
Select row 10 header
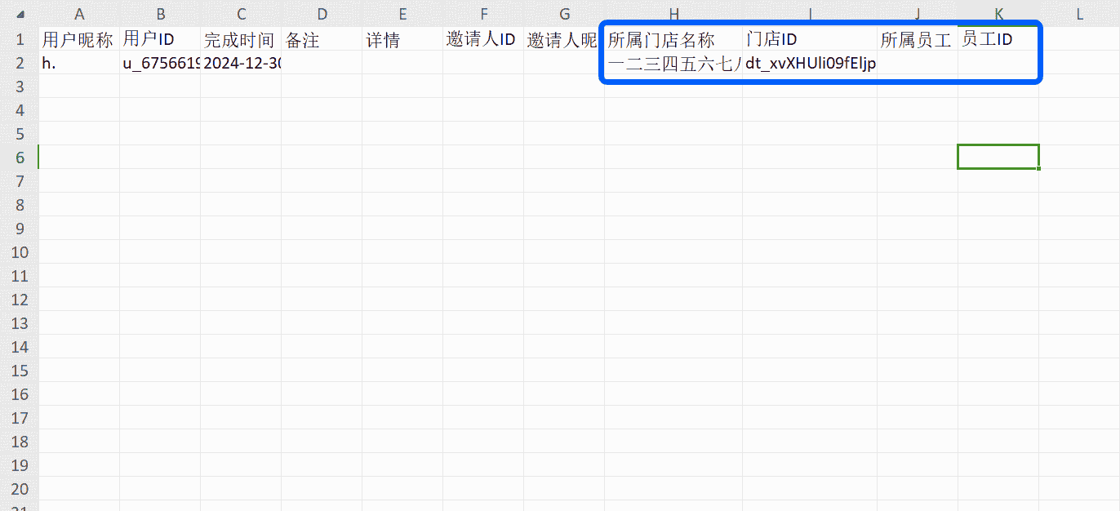coord(20,252)
